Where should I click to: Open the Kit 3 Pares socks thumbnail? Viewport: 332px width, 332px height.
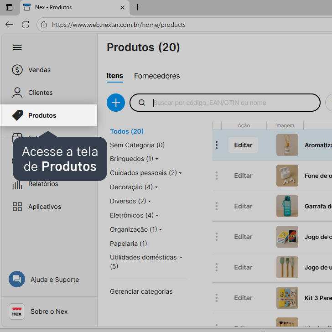pyautogui.click(x=287, y=298)
